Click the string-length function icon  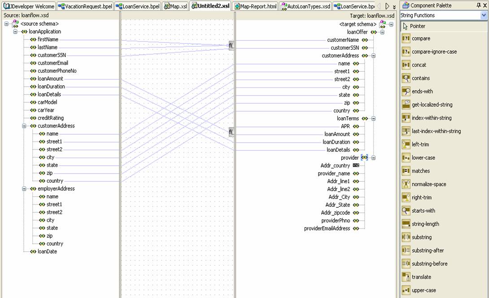(x=406, y=224)
